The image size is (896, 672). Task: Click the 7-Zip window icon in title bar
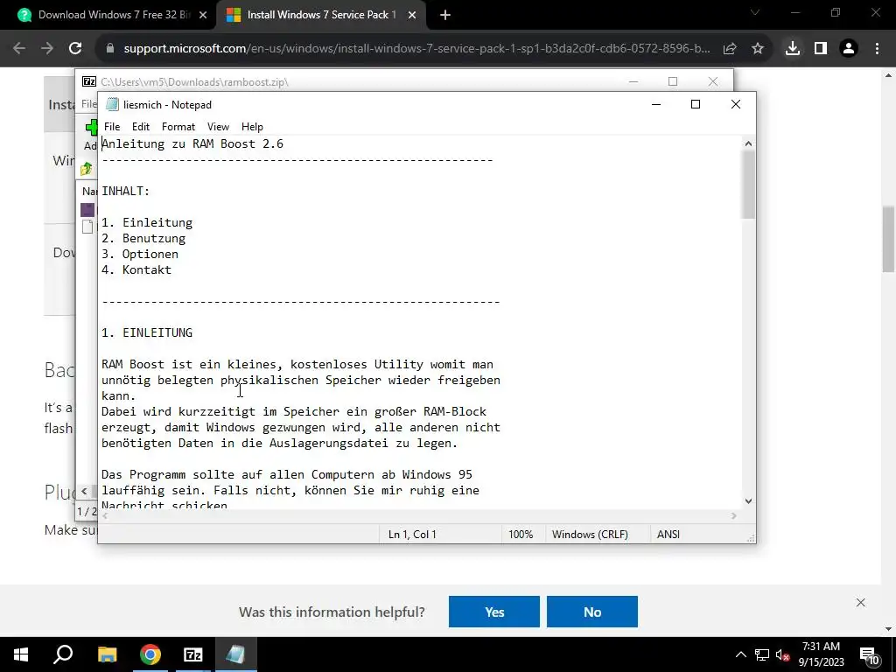click(x=89, y=81)
